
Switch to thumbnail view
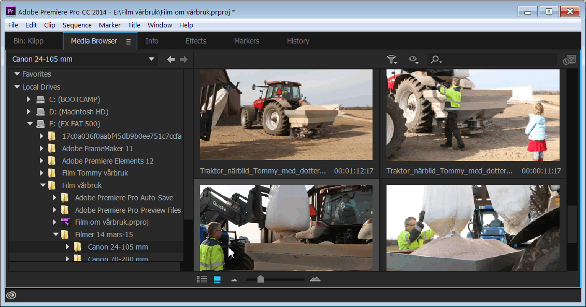pyautogui.click(x=217, y=280)
